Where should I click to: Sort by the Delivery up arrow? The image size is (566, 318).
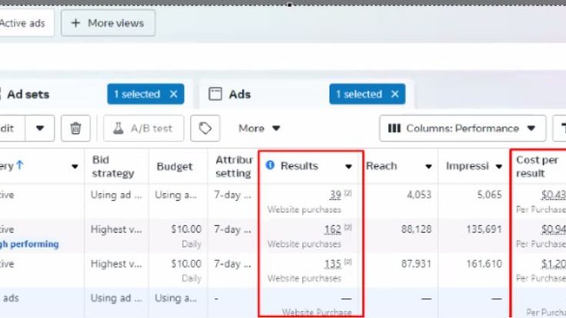click(x=20, y=165)
